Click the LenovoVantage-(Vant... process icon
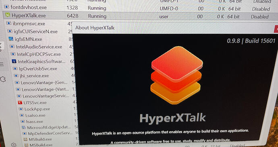Screen dimensions: 278x147 (18, 89)
